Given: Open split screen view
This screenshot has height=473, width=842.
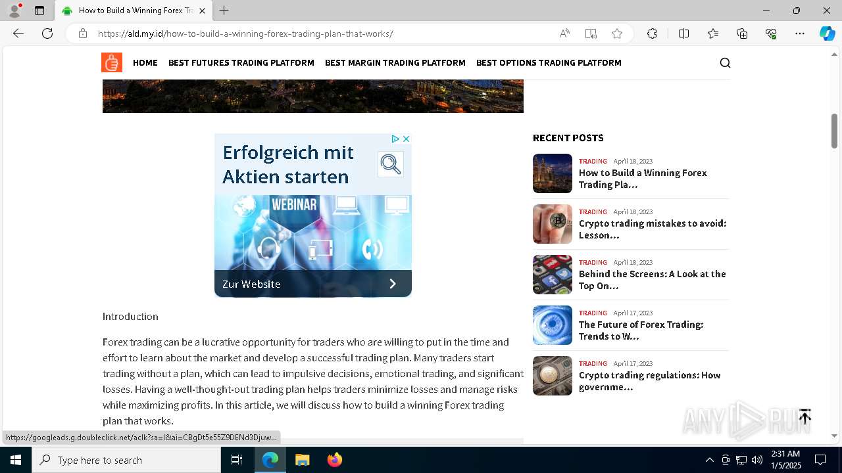Looking at the screenshot, I should pos(683,34).
